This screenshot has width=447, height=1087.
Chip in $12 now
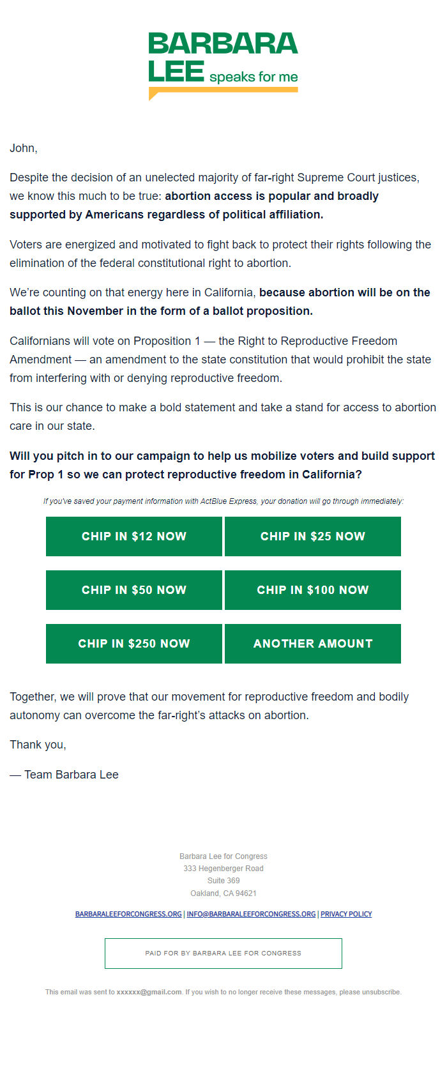point(134,536)
